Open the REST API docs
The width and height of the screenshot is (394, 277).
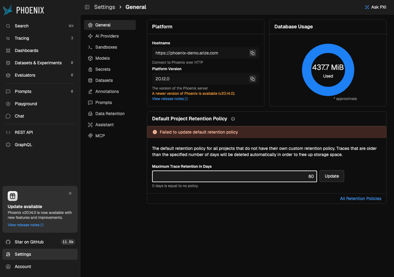pos(40,132)
